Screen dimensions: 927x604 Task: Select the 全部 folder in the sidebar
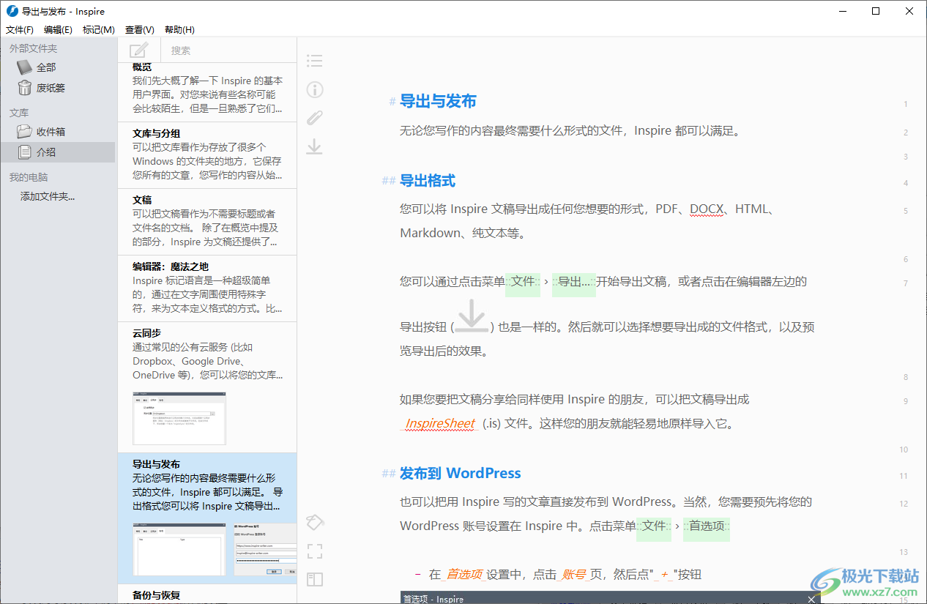click(46, 67)
